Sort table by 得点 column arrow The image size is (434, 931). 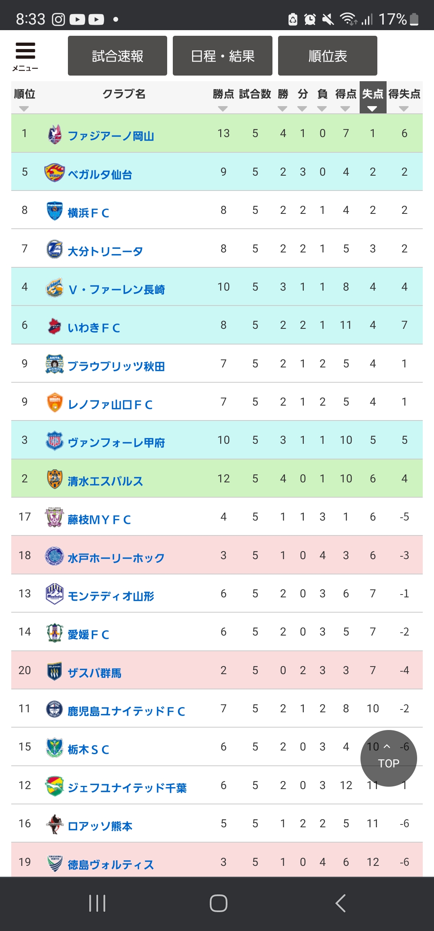345,109
